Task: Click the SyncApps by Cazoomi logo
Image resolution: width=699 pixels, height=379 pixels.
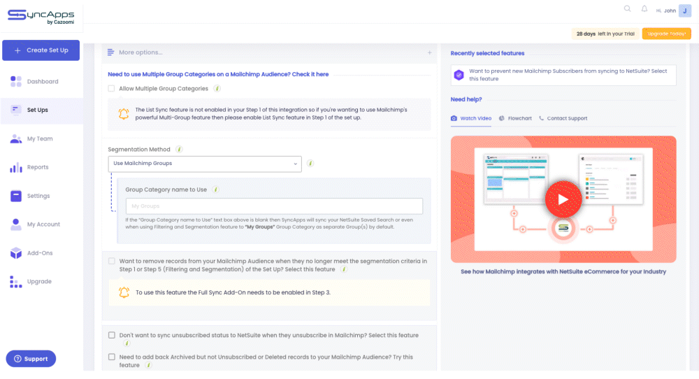Action: point(41,17)
